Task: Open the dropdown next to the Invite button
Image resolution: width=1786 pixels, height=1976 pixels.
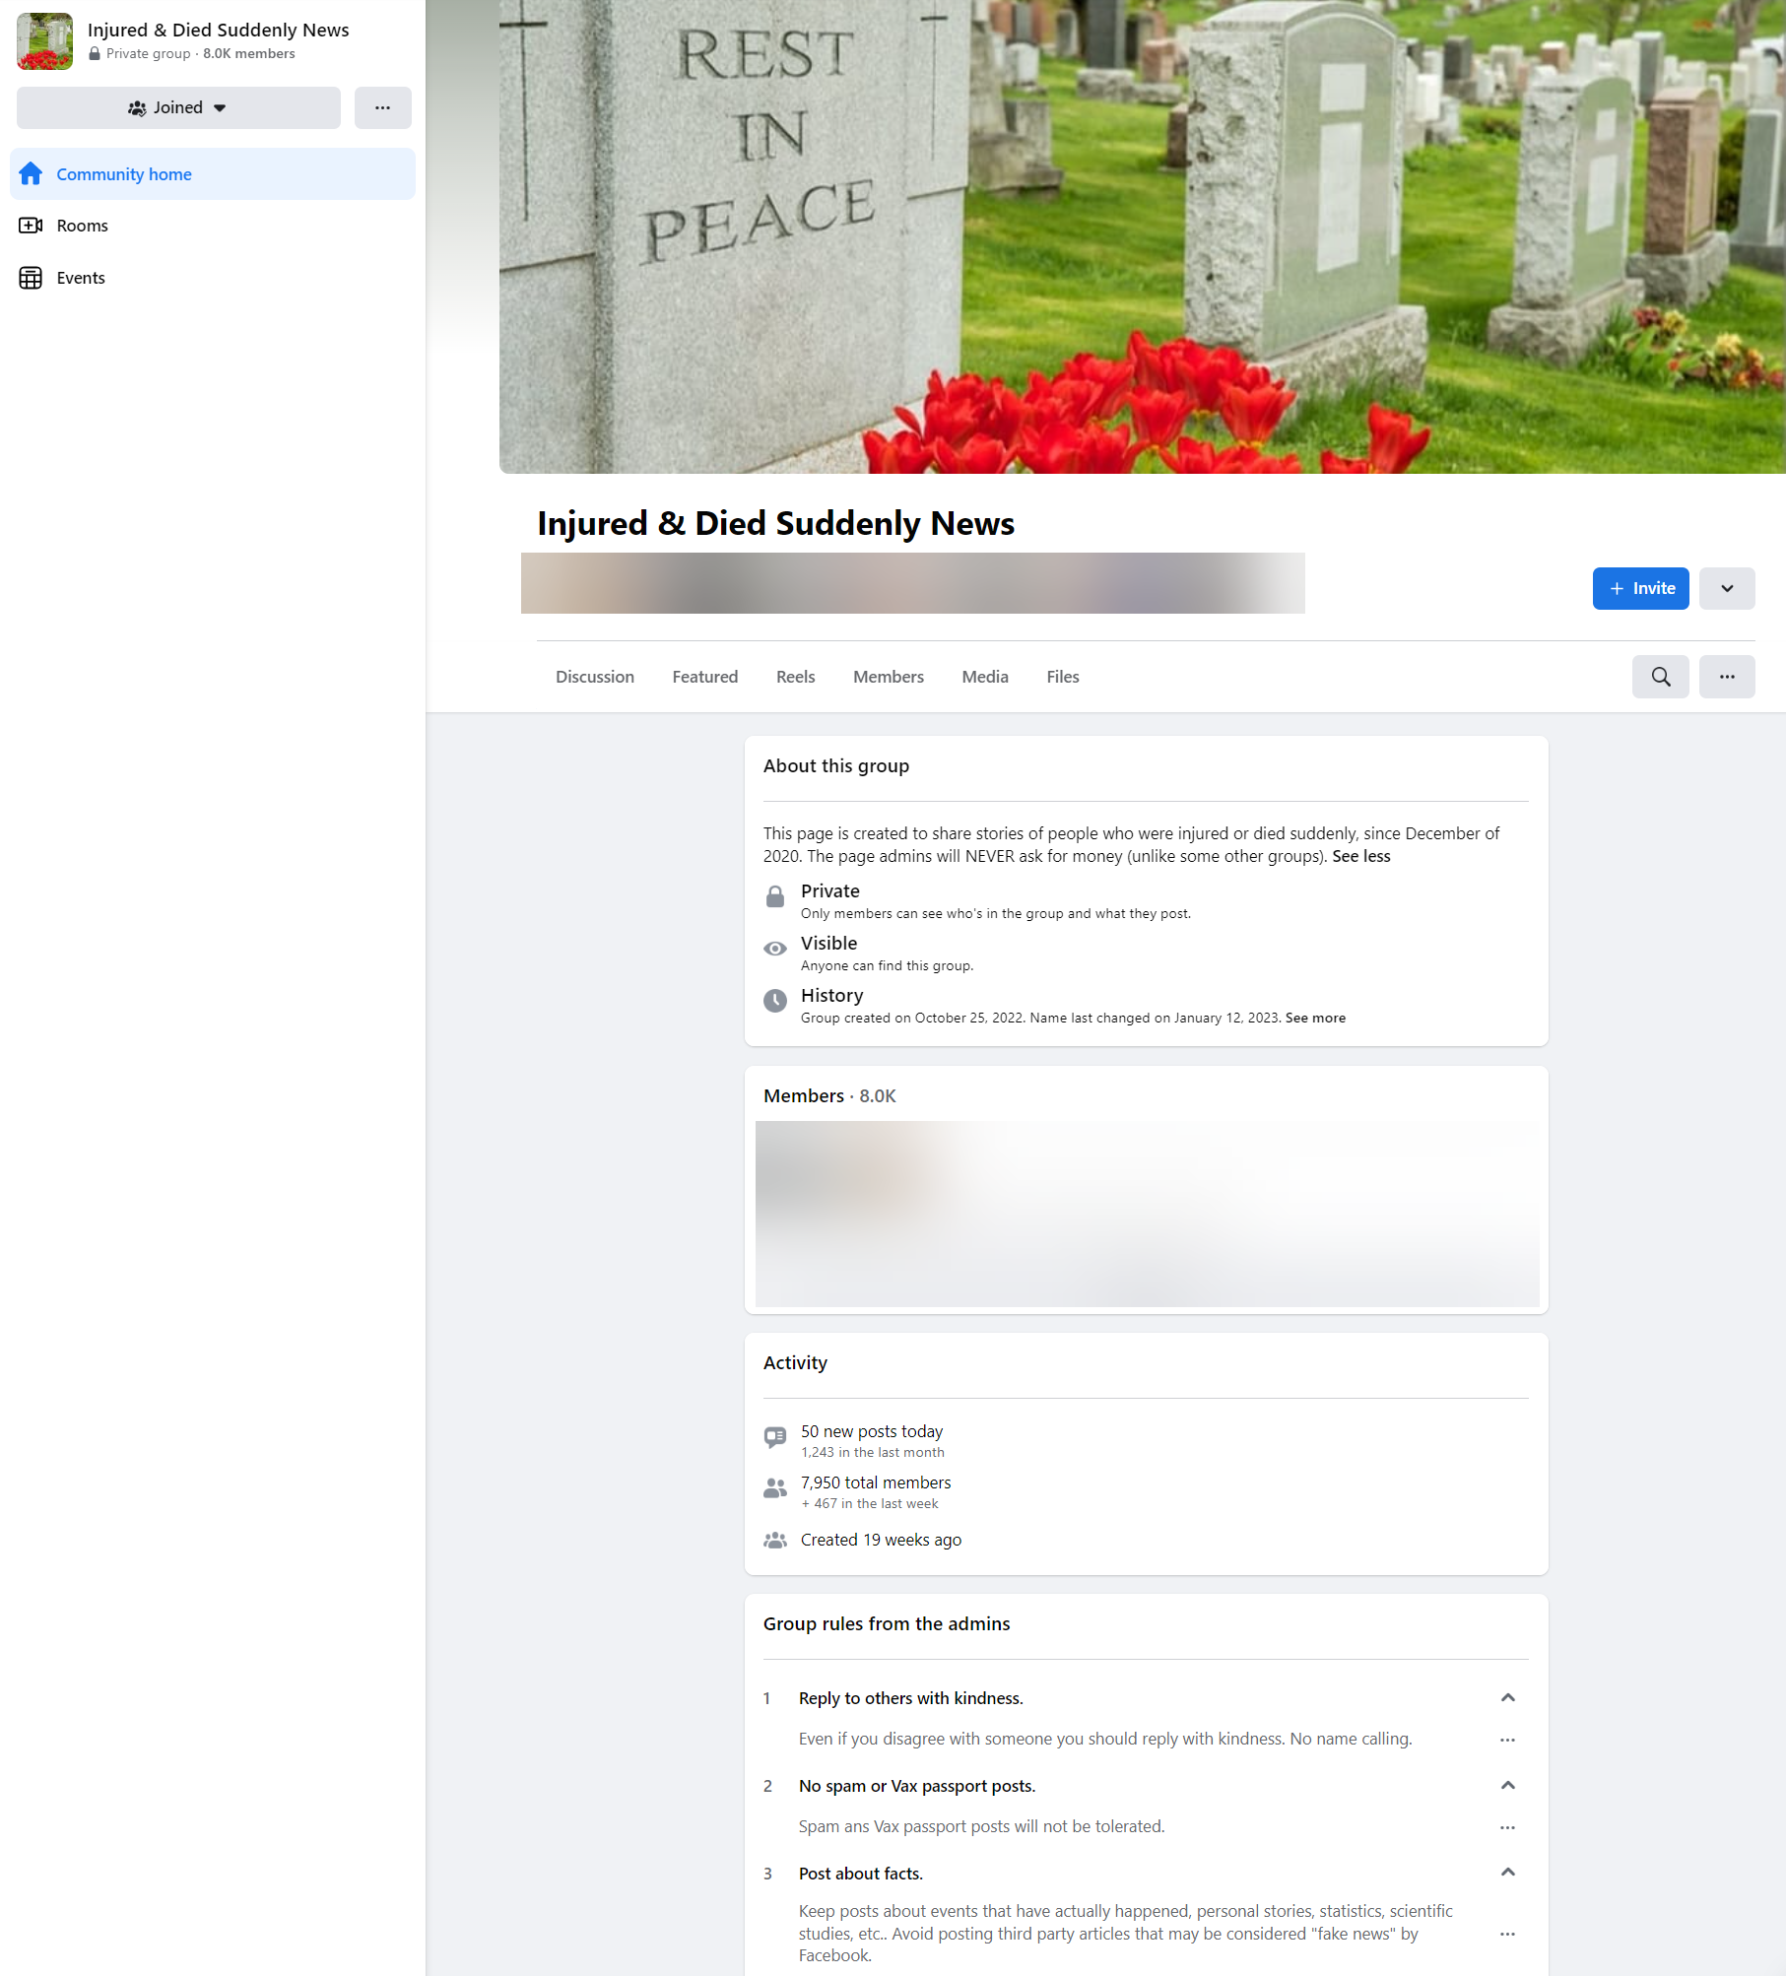Action: tap(1727, 588)
